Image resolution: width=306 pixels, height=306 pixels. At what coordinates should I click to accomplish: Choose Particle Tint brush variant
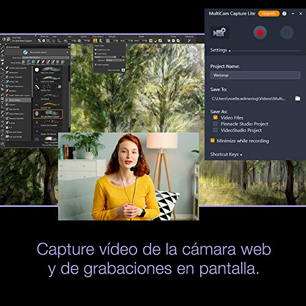[48, 88]
